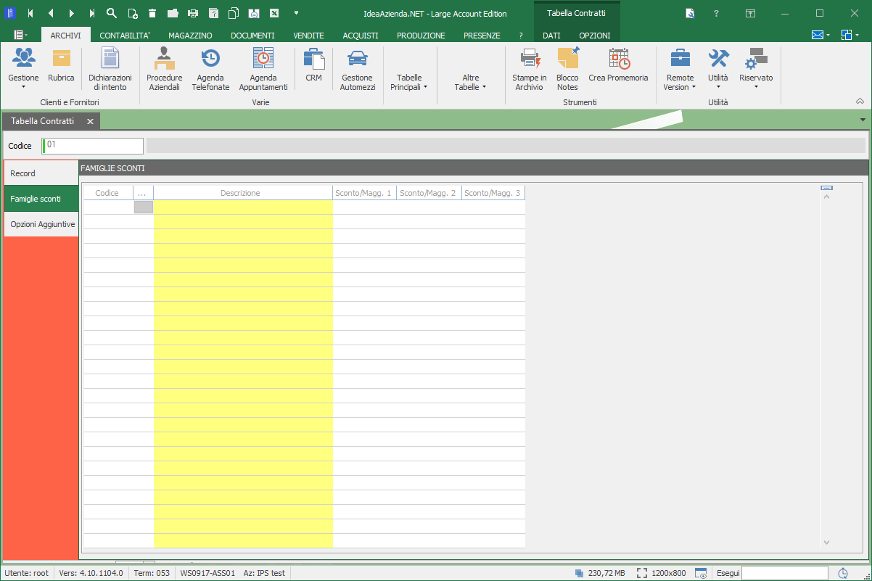Click the copy pages icon
The image size is (872, 581).
[x=234, y=13]
